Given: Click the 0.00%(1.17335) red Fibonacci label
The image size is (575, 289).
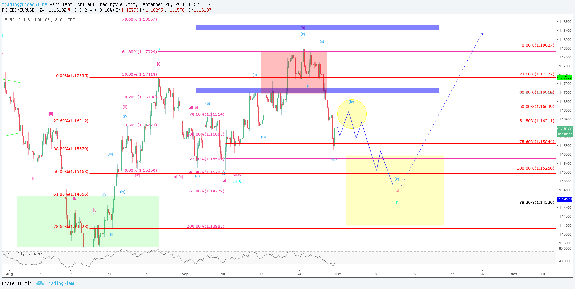Looking at the screenshot, I should [72, 75].
